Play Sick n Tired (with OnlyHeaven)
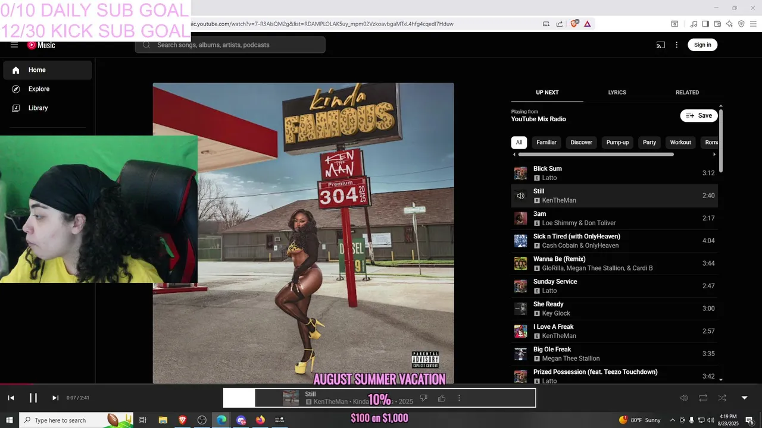 coord(614,241)
